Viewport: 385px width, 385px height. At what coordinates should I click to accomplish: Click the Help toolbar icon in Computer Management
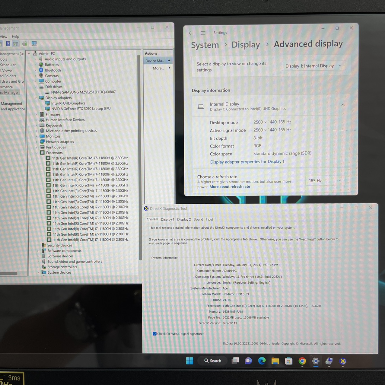click(8, 44)
